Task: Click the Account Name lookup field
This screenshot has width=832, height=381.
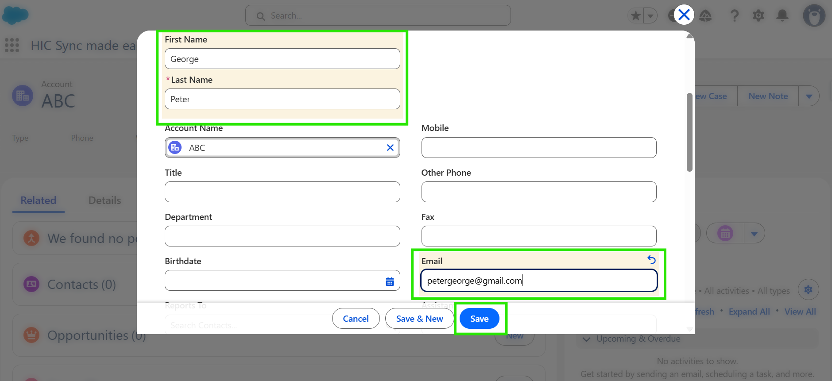Action: (282, 148)
